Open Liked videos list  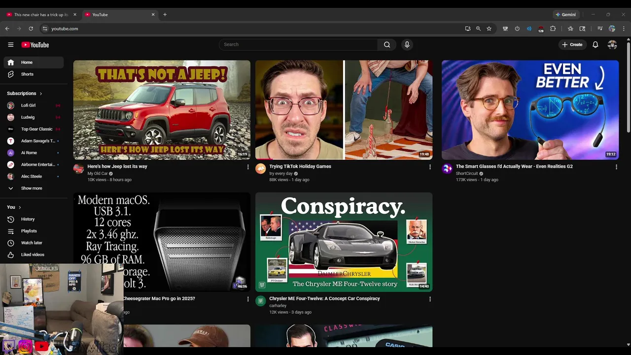[34, 254]
